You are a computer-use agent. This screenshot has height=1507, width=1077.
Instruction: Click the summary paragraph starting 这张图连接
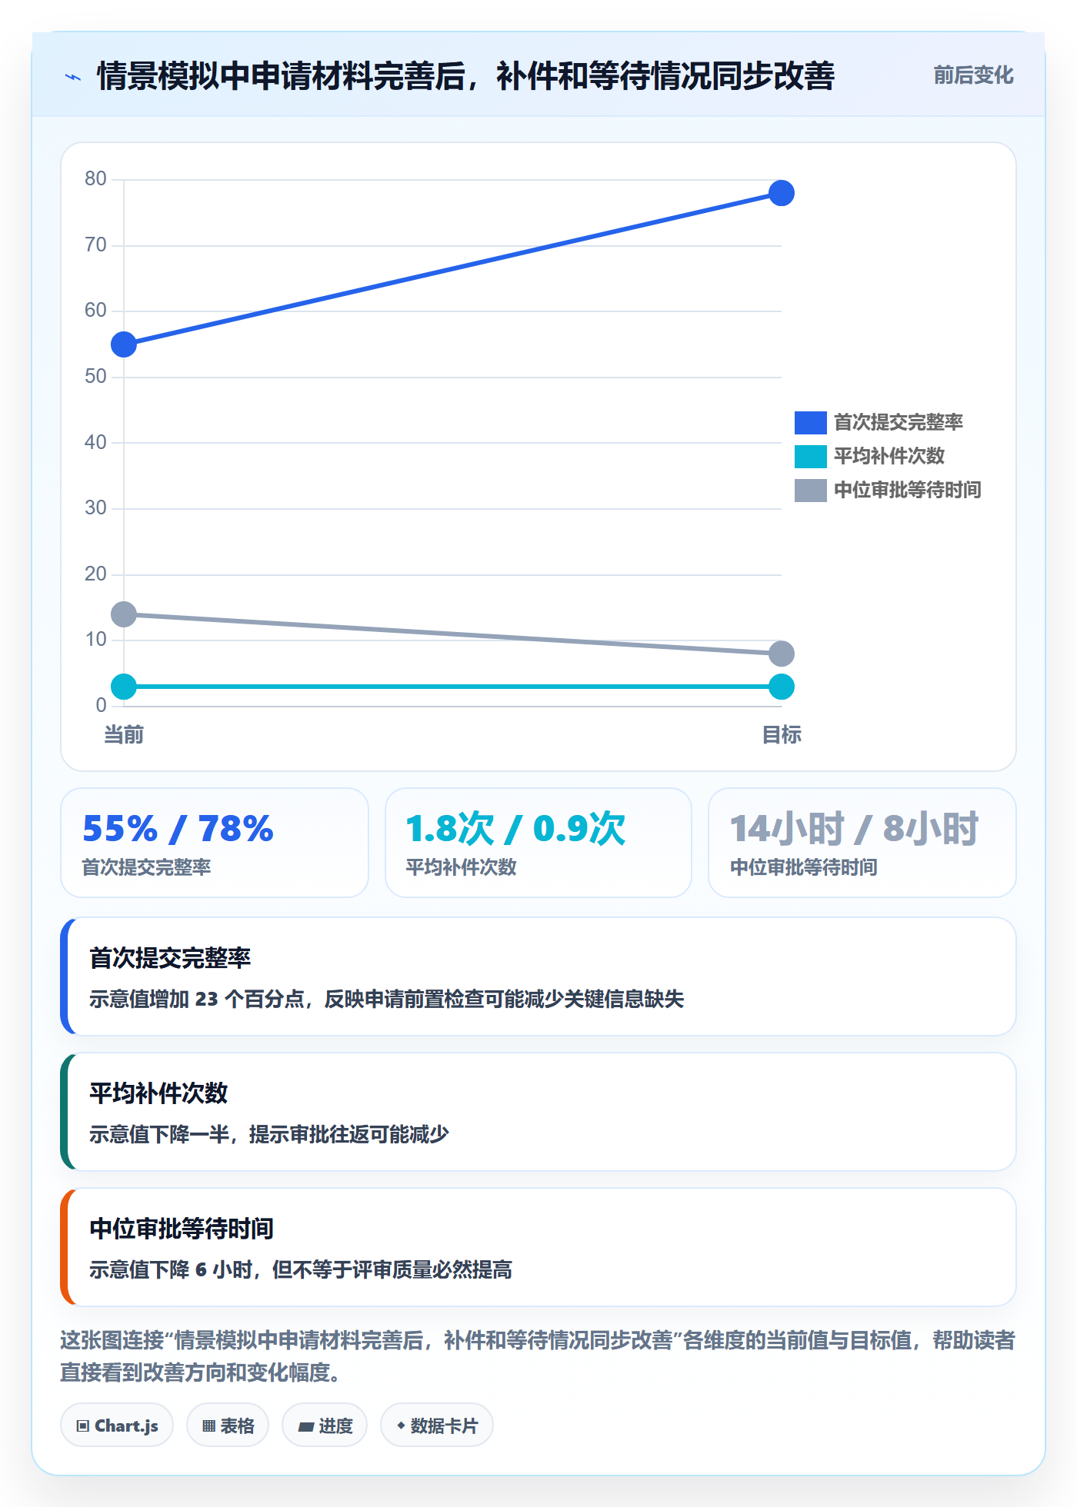[538, 1356]
